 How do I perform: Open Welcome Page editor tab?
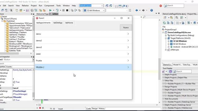coord(42,14)
